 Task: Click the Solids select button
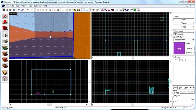[x=183, y=27]
